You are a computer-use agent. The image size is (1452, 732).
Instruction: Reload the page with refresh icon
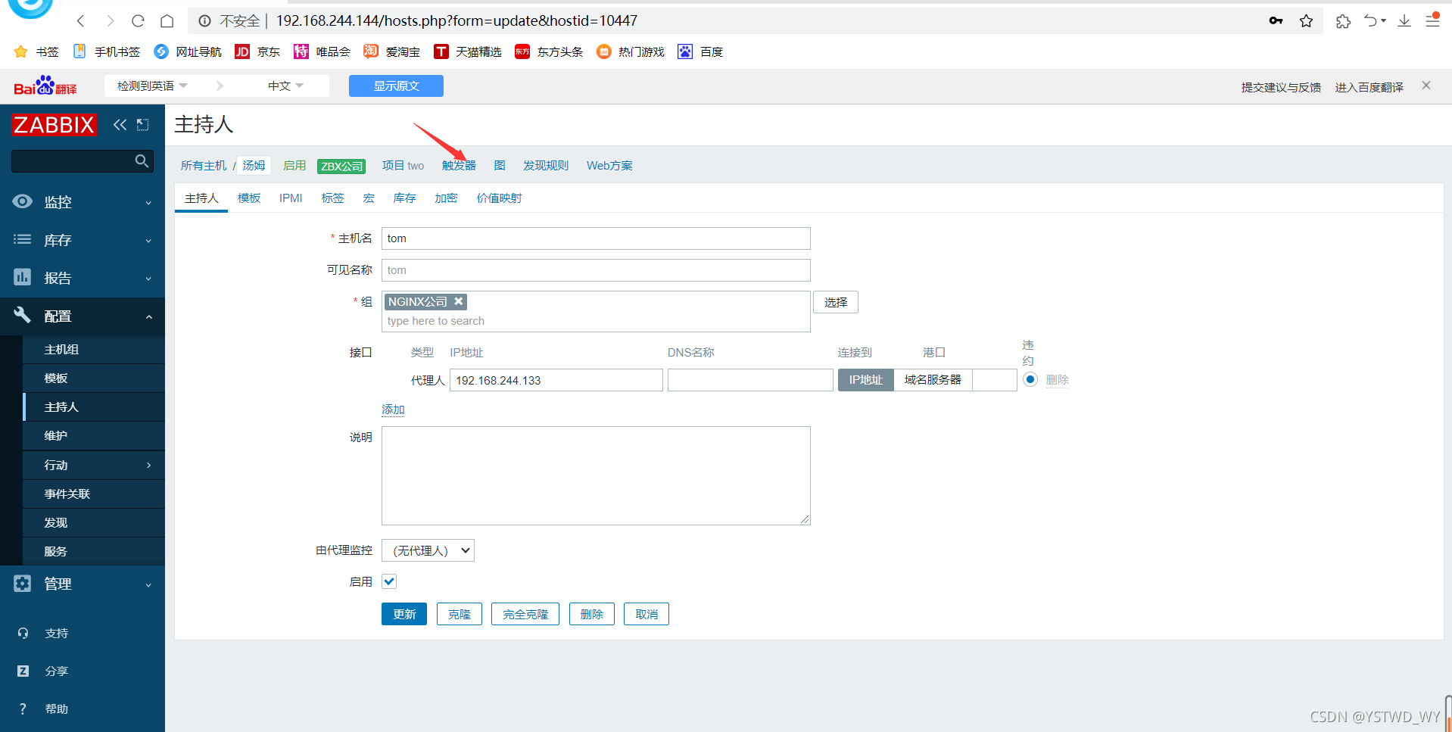pos(138,21)
